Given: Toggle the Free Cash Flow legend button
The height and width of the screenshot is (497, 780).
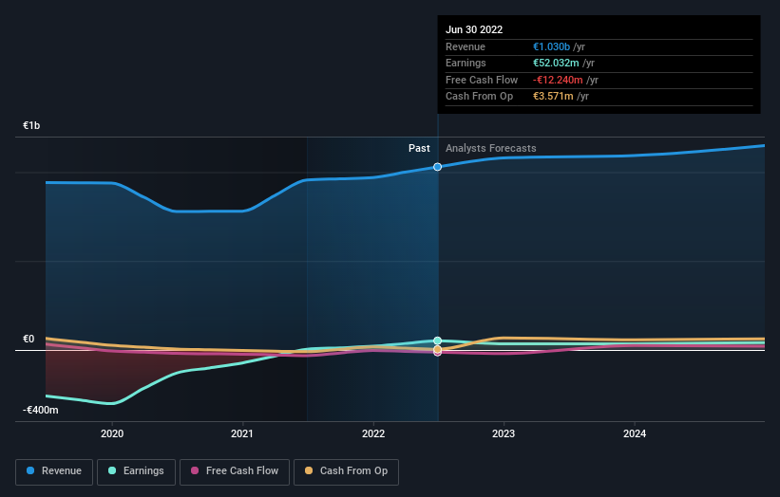Looking at the screenshot, I should [x=235, y=471].
